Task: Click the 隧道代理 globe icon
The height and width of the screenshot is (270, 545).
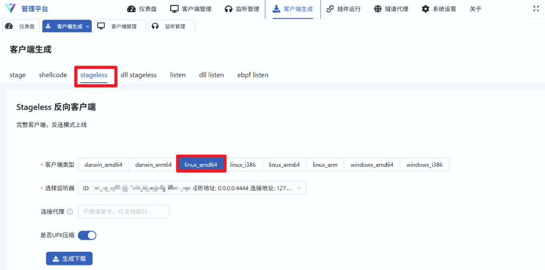Action: 378,9
